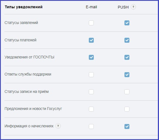
Task: Disable PUSH for Ответы службы поддержки
Action: coord(127,75)
